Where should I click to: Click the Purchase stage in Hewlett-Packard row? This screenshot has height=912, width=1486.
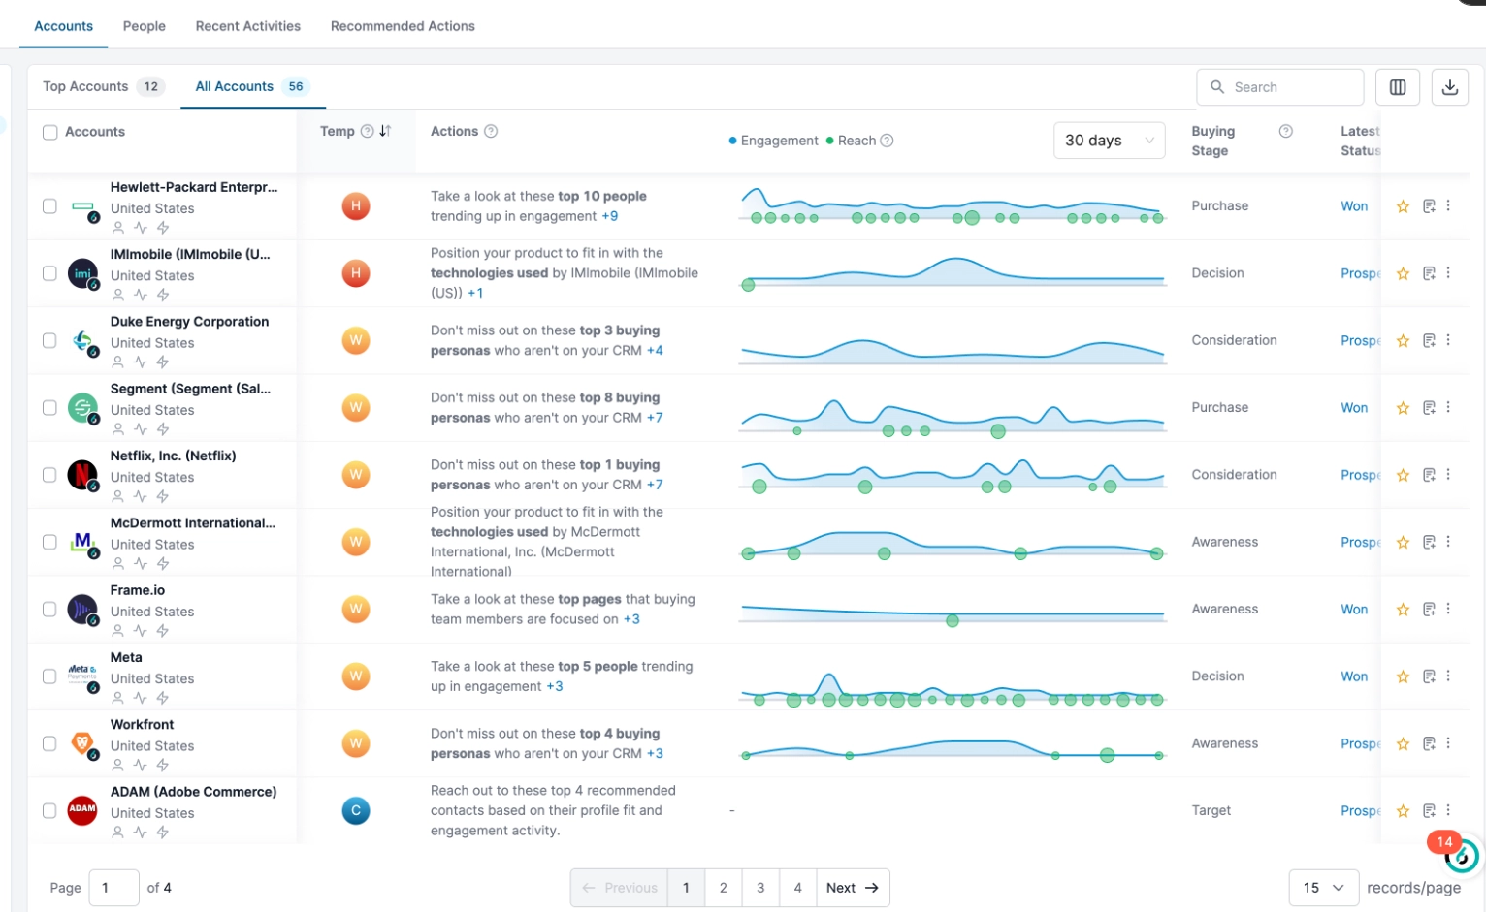[x=1220, y=206]
